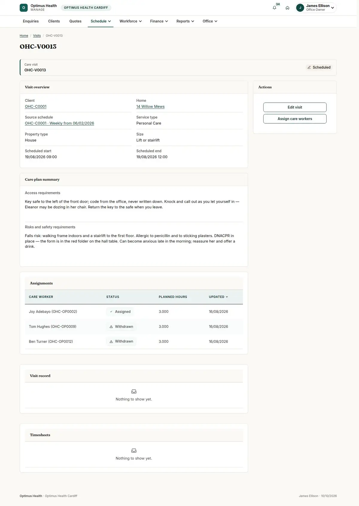Click the empty inbox icon in Visit record
Image resolution: width=359 pixels, height=506 pixels.
(134, 392)
